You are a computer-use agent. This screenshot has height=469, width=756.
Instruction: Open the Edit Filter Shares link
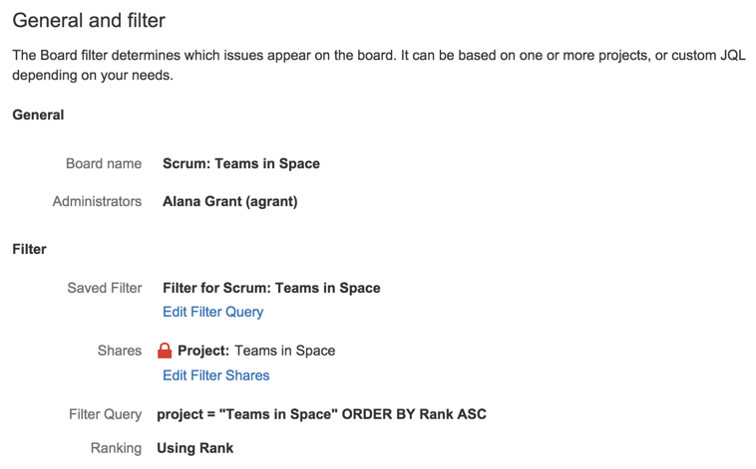coord(216,375)
